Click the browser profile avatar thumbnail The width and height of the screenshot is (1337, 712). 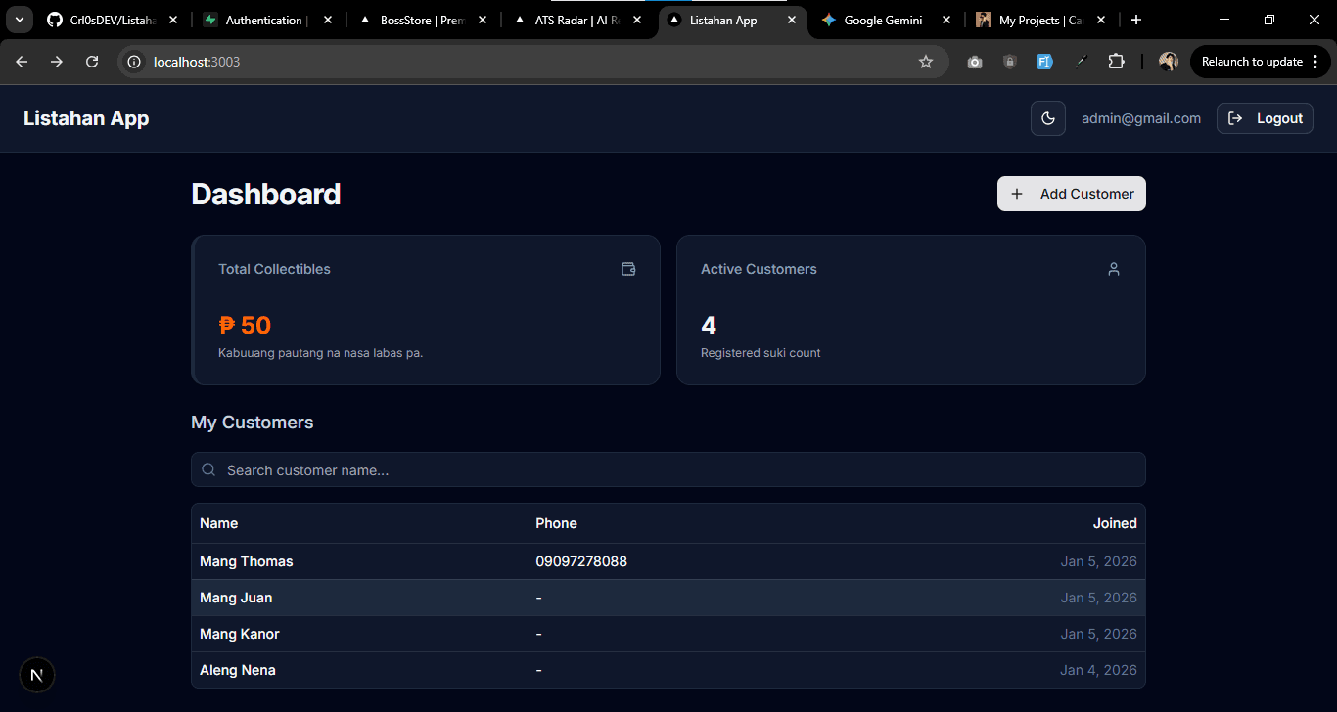(x=1168, y=61)
